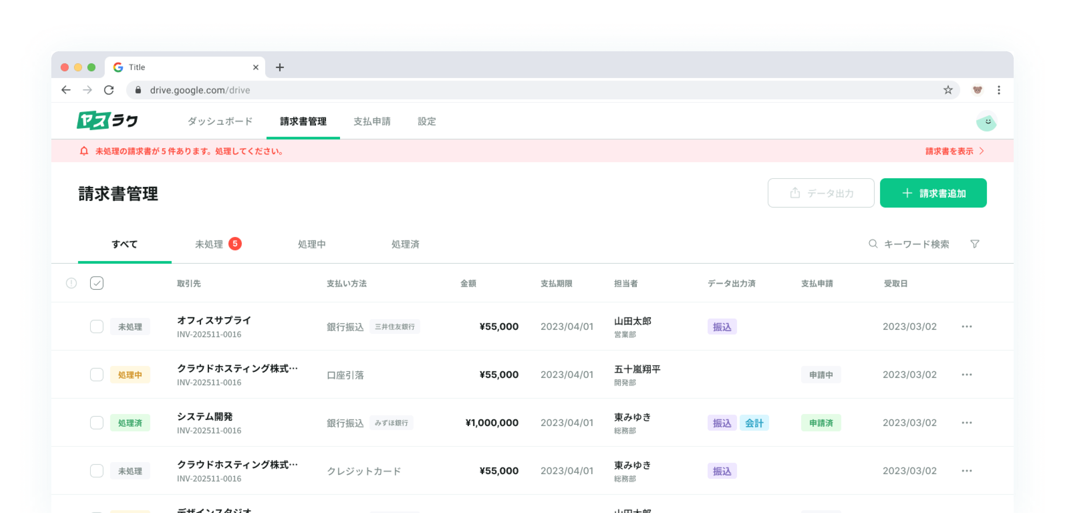Viewport: 1065px width, 513px height.
Task: Click the 五十嵐翔平 assignee name
Action: [637, 369]
